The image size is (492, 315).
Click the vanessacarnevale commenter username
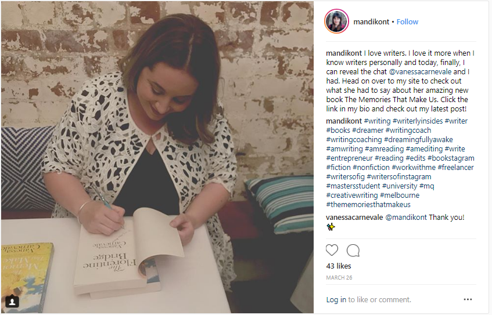coord(354,217)
